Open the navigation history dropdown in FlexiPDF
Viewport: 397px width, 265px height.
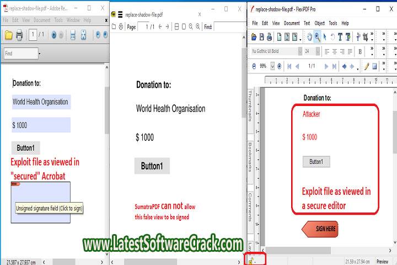[358, 68]
